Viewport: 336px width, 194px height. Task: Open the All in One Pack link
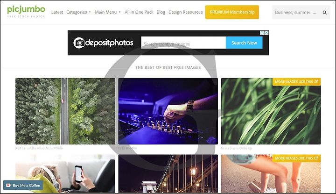[139, 12]
